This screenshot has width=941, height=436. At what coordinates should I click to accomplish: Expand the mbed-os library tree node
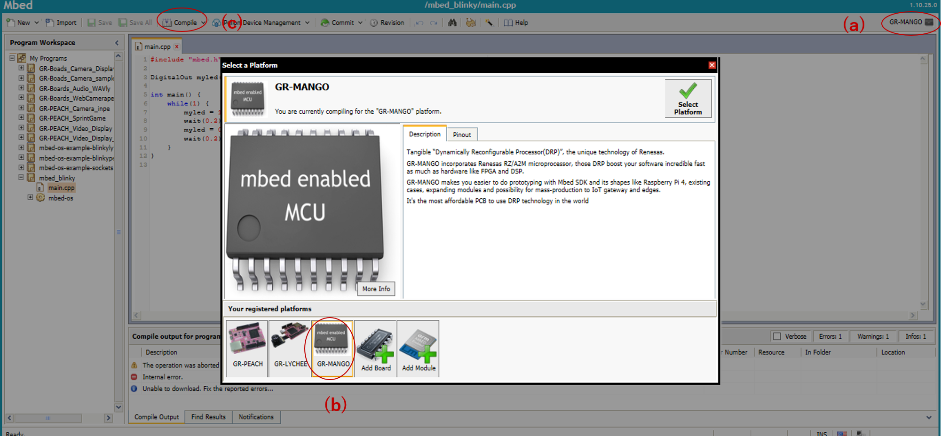pos(30,197)
